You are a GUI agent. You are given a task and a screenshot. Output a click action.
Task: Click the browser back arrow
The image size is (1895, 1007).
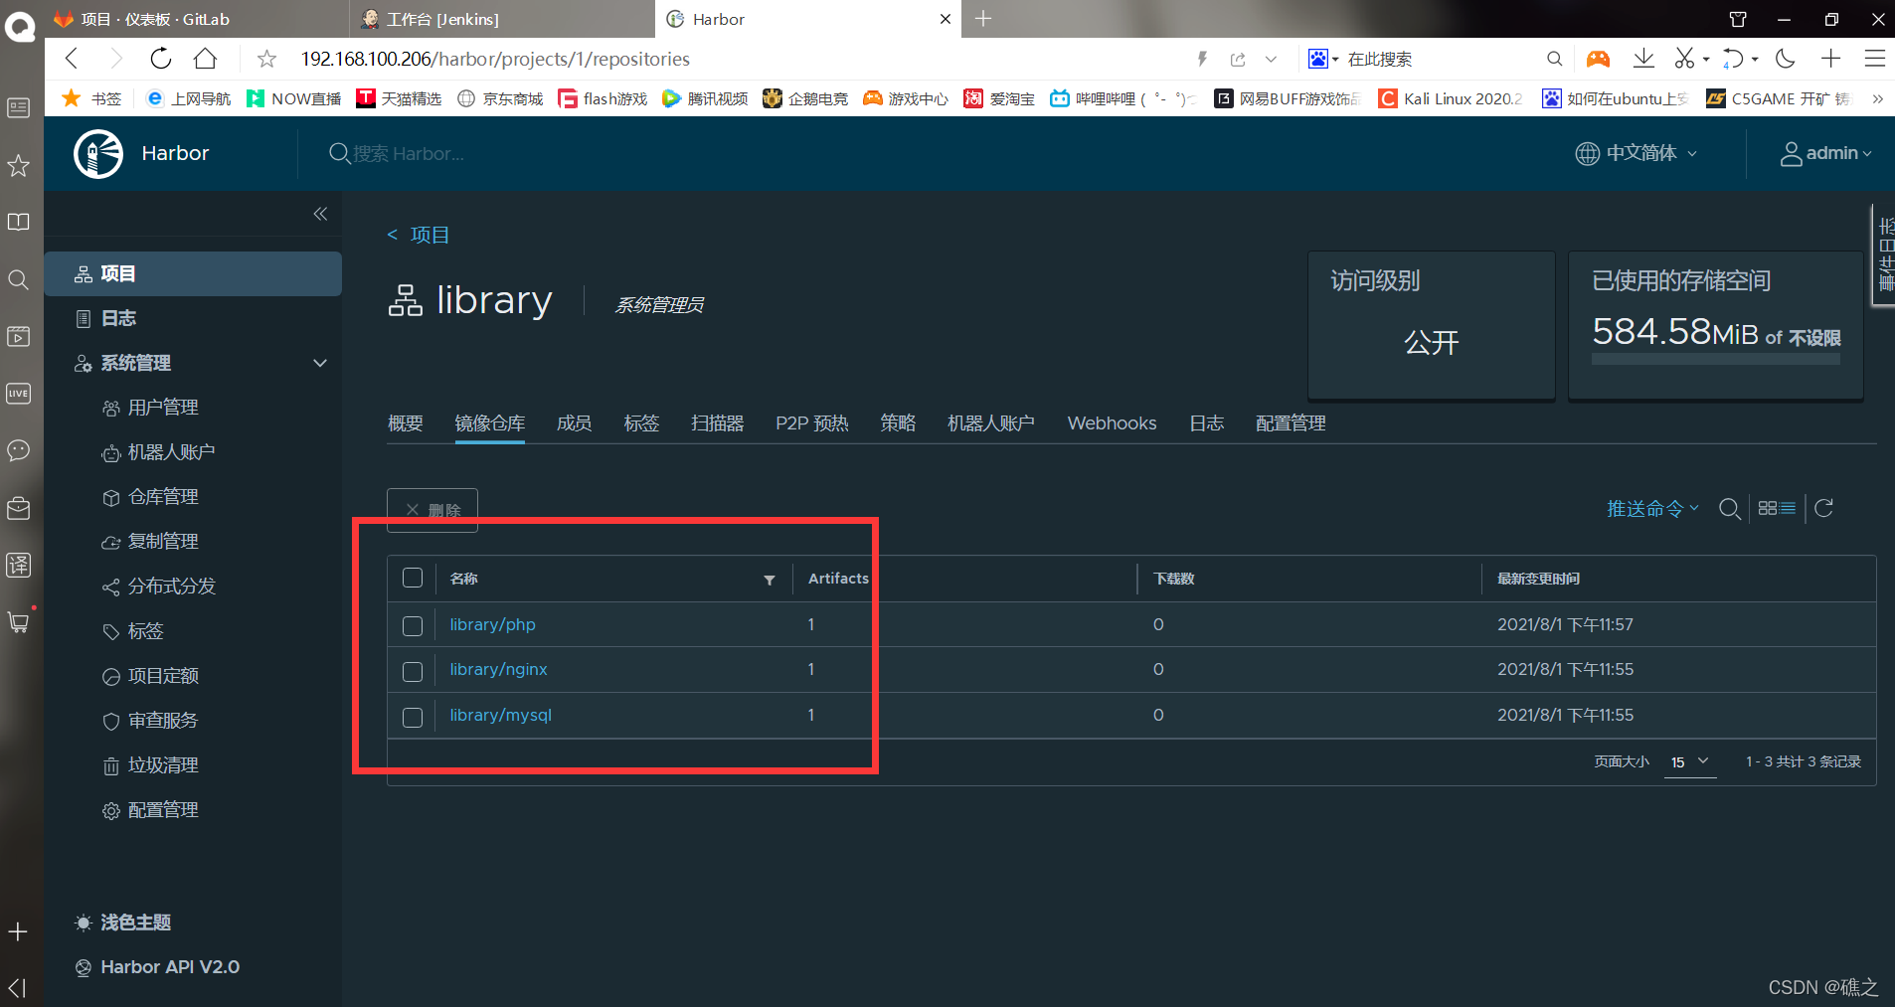pyautogui.click(x=72, y=59)
